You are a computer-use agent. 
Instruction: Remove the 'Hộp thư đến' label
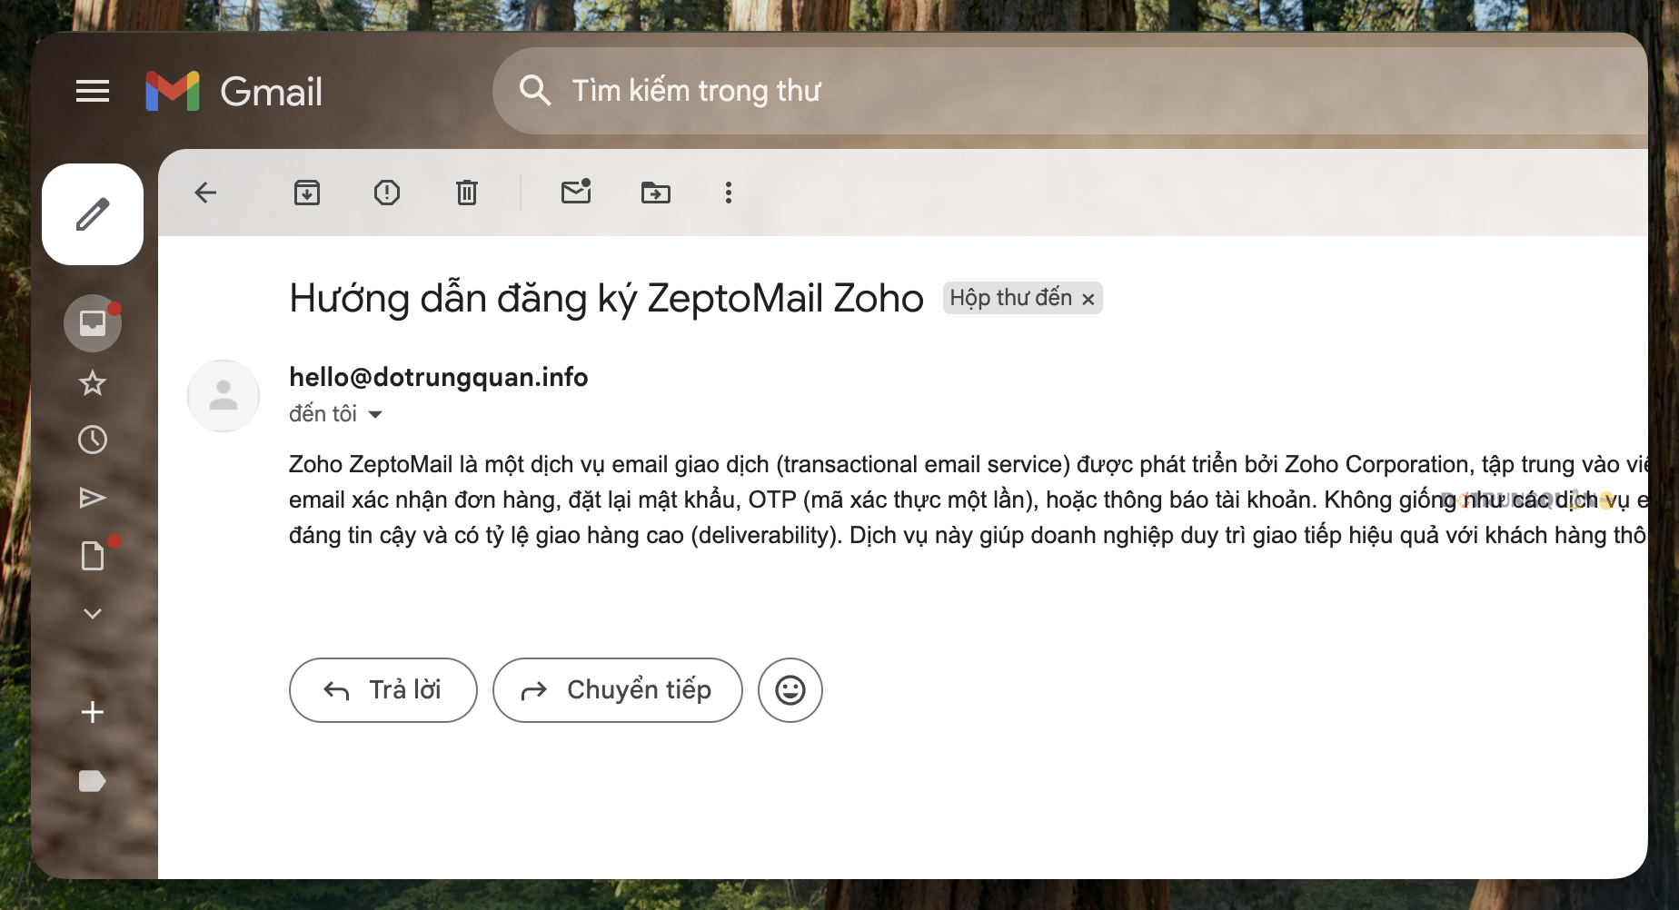pos(1088,299)
